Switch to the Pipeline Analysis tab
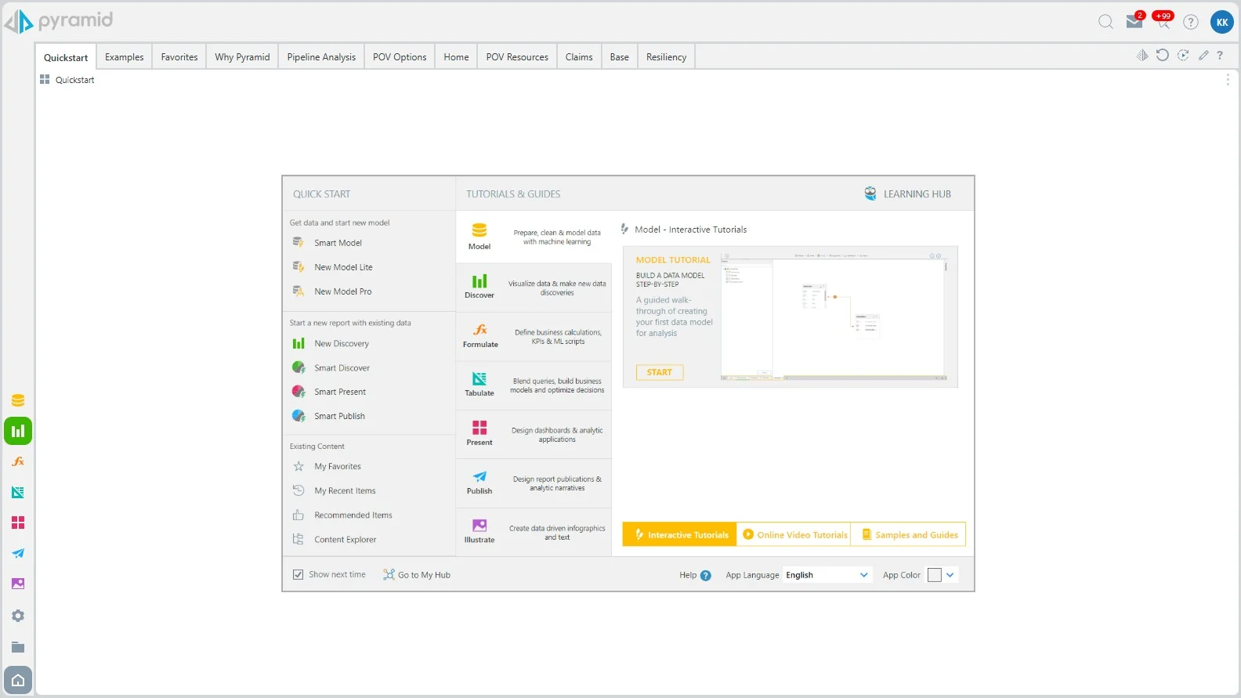This screenshot has height=698, width=1241. pos(321,57)
